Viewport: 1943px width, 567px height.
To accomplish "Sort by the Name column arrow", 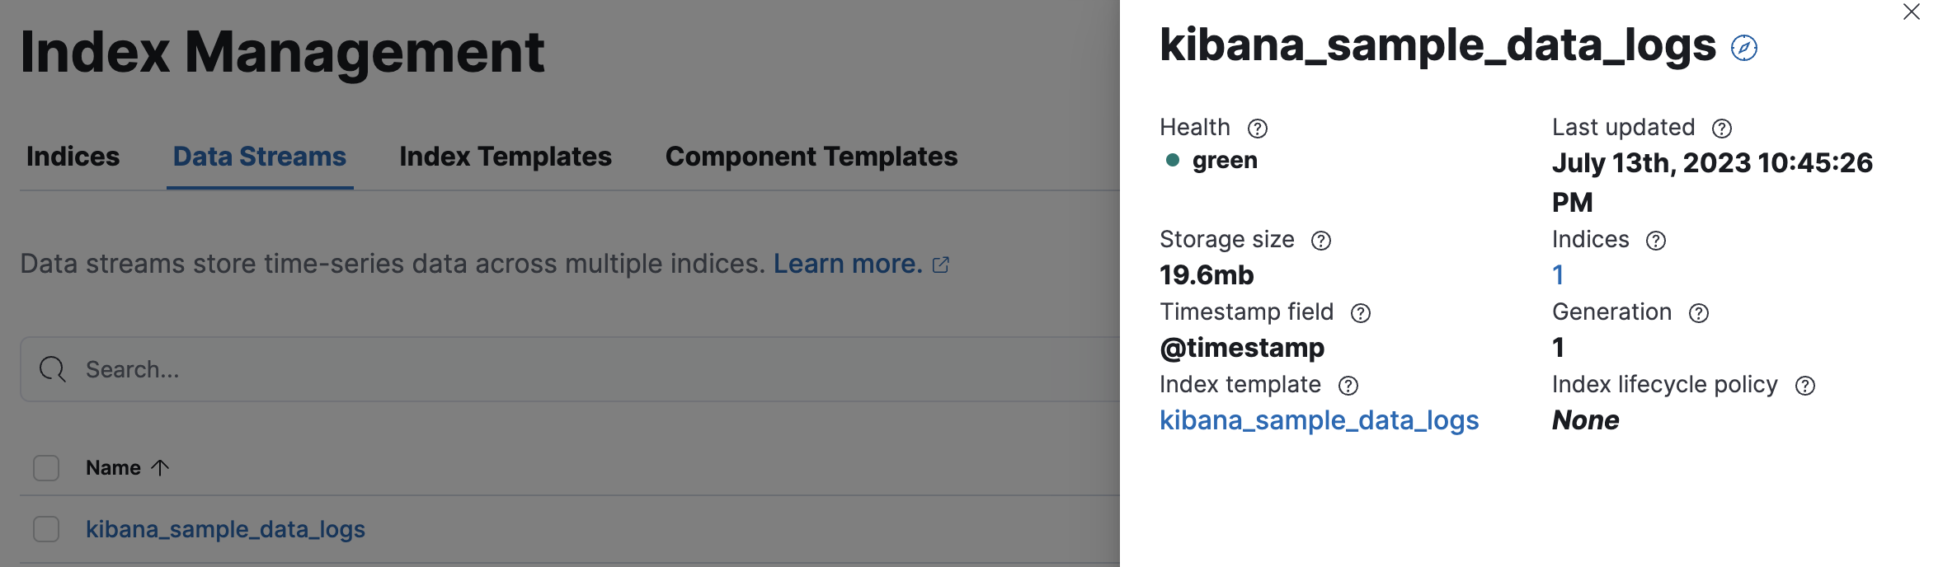I will pos(160,468).
